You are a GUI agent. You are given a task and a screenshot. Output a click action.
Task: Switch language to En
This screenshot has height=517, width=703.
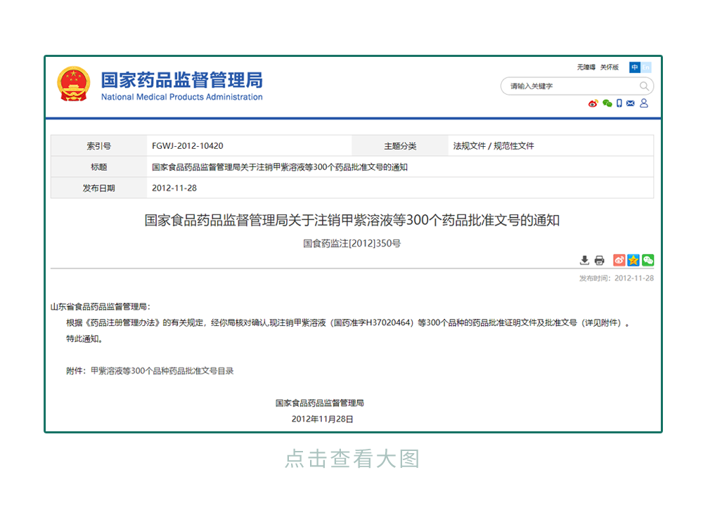pos(645,67)
